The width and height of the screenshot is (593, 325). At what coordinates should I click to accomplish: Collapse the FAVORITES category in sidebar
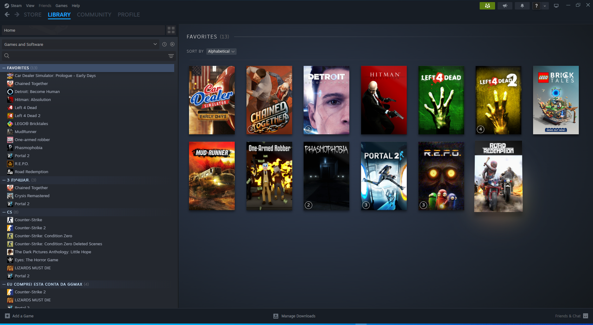pos(4,67)
